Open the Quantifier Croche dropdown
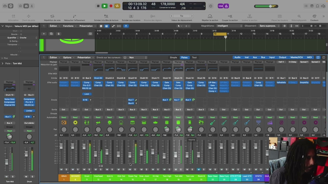Image resolution: width=328 pixels, height=184 pixels. (28, 38)
